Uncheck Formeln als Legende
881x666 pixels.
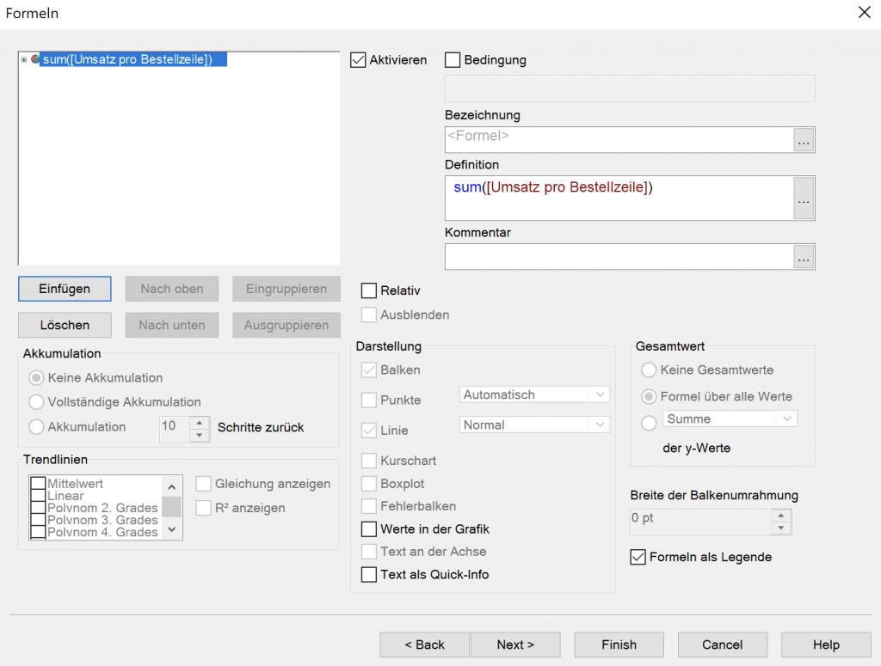(x=638, y=557)
